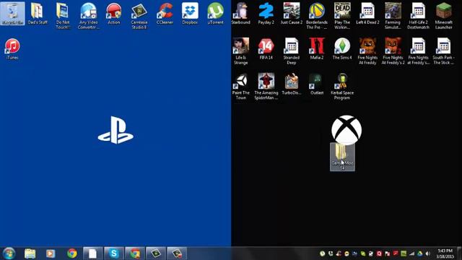Select the Starbound game shortcut
Image resolution: width=462 pixels, height=260 pixels.
(240, 14)
